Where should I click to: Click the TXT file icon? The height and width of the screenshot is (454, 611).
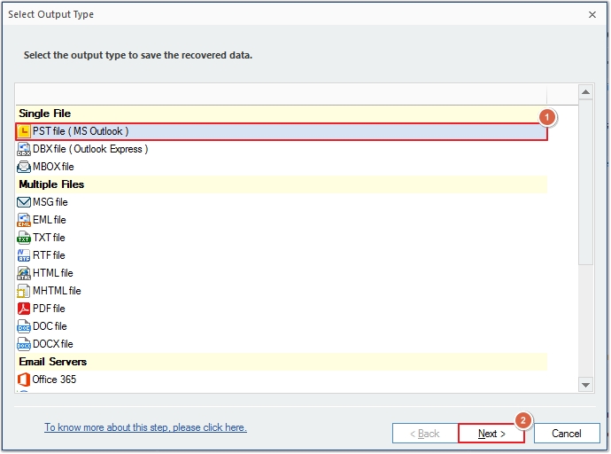click(x=24, y=238)
